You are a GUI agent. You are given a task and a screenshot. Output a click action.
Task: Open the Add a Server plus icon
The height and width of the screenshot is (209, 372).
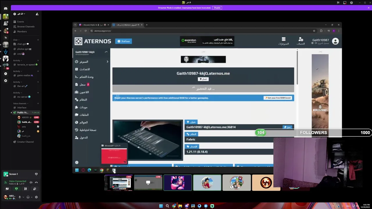(x=6, y=74)
